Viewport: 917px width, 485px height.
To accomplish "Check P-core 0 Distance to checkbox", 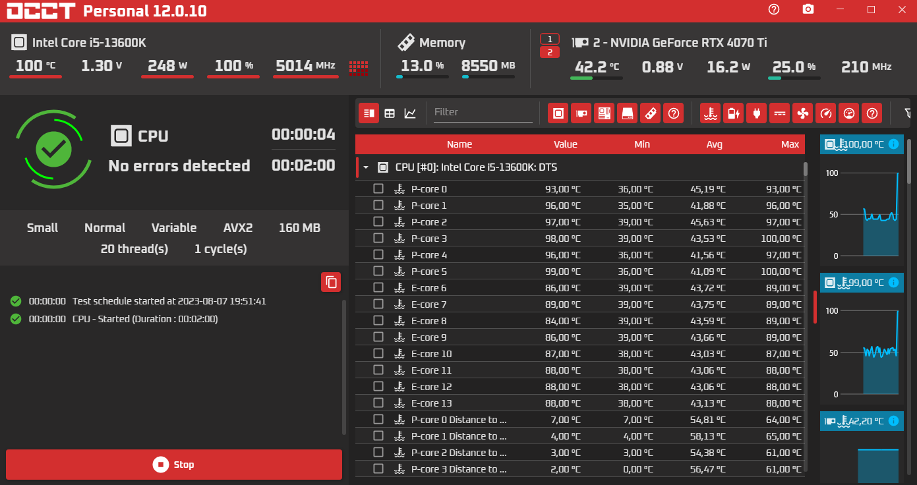I will [x=378, y=419].
